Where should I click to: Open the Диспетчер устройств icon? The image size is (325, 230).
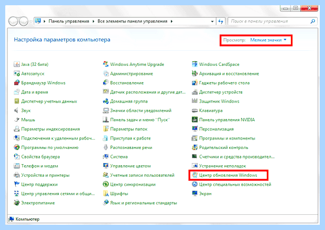coord(194,92)
